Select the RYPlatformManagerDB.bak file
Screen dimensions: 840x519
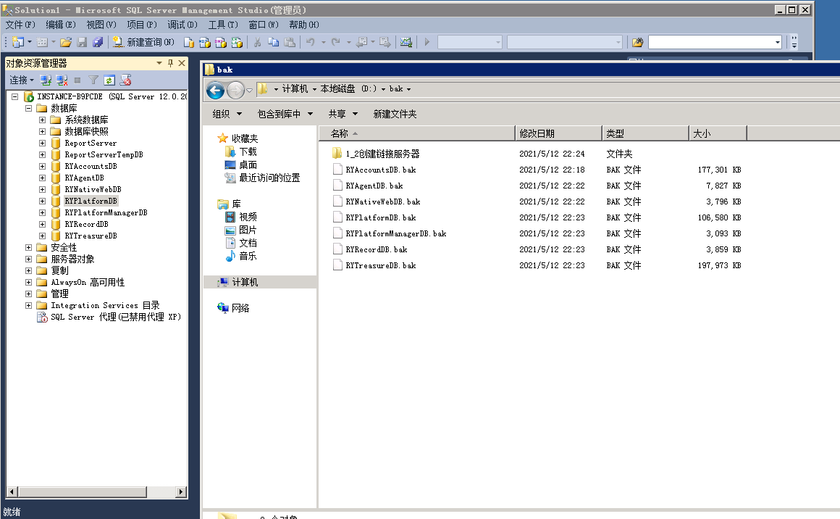tap(395, 233)
